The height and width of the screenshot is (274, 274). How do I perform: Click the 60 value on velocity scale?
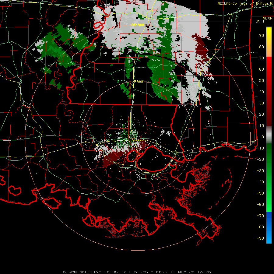point(262,69)
